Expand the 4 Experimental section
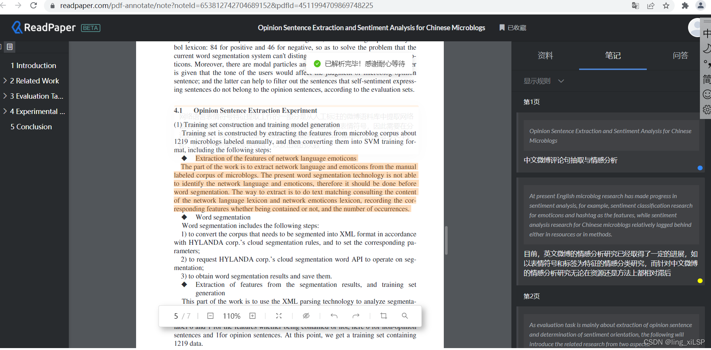711x350 pixels. [x=5, y=111]
